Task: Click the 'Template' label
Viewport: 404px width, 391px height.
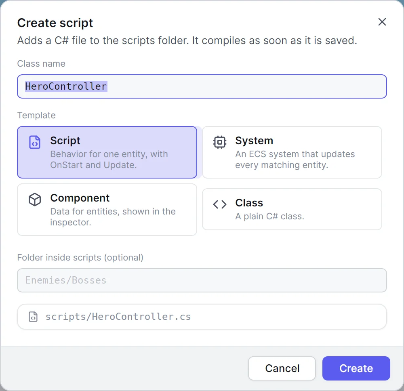Action: click(36, 116)
